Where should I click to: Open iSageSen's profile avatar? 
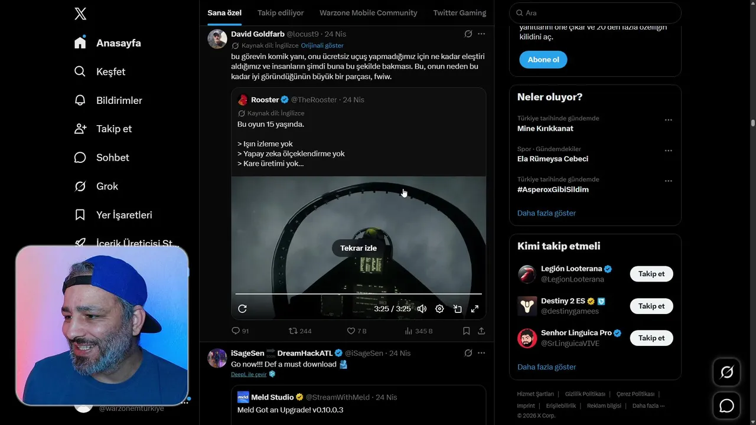coord(217,358)
